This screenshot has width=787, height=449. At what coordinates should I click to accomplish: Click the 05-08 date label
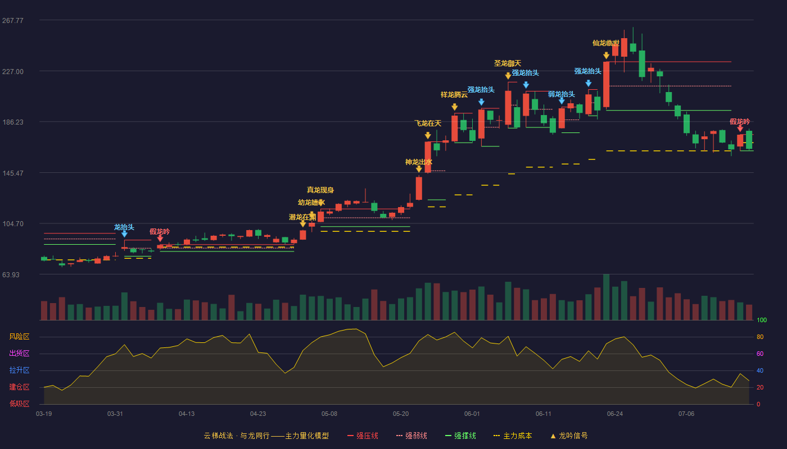(329, 414)
